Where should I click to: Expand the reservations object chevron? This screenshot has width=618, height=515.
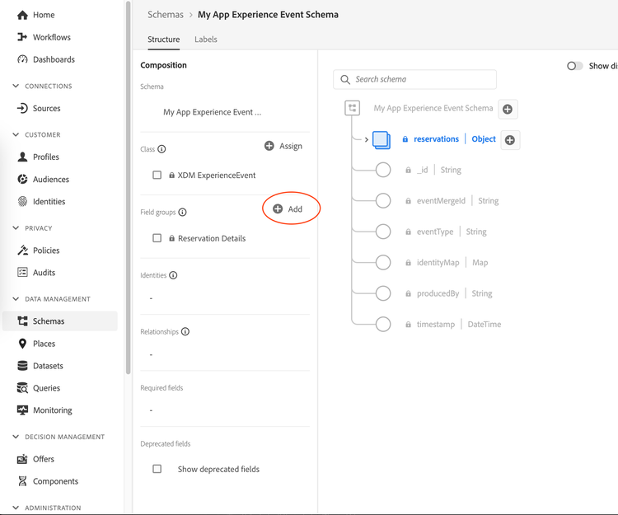click(x=366, y=139)
